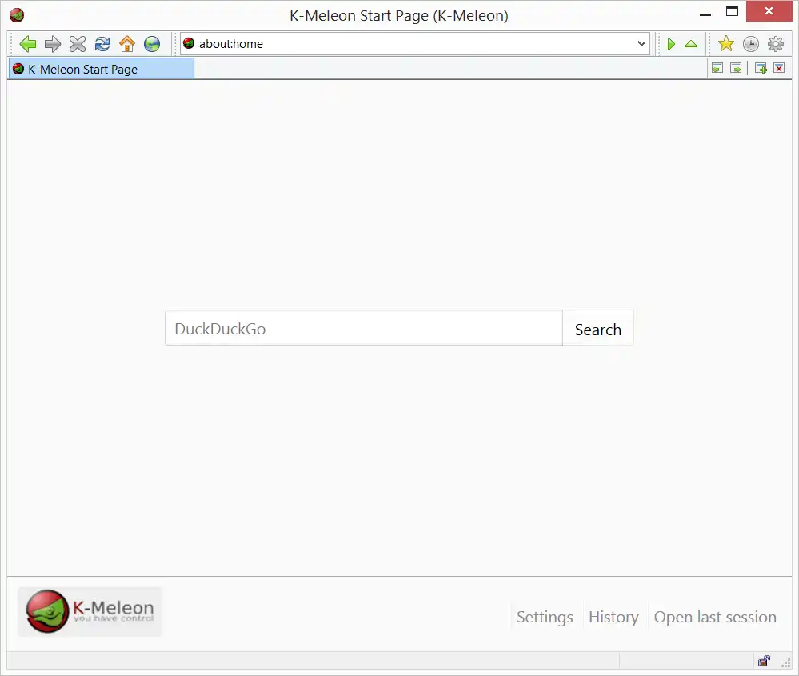Click the green Up directory triangle
The image size is (799, 676).
point(690,44)
